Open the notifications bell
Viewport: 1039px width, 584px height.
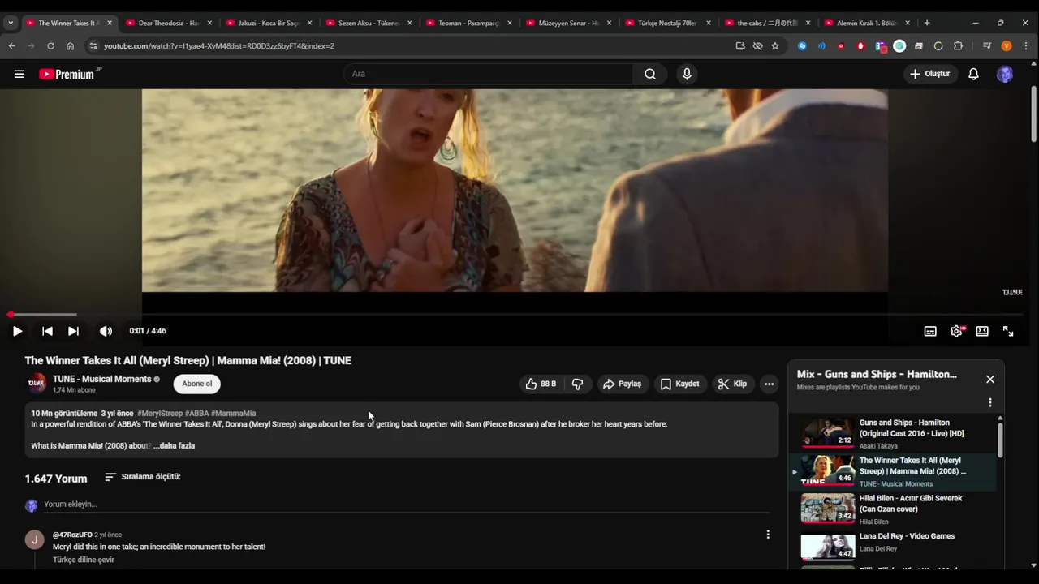[973, 74]
